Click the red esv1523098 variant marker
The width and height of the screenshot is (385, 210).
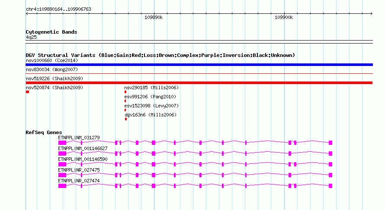click(x=125, y=110)
